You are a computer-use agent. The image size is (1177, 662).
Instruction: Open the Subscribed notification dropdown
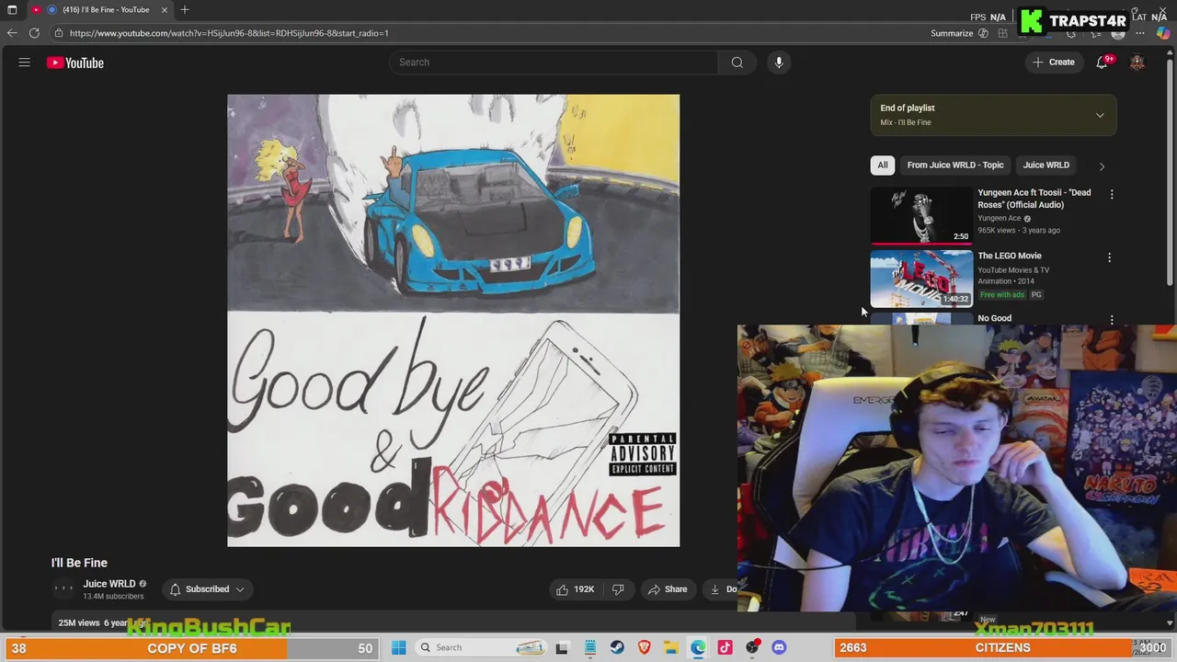[x=208, y=589]
